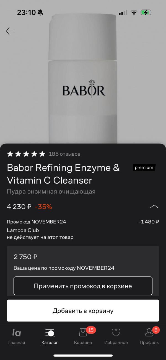Tap the Wi-Fi status icon

point(134,12)
